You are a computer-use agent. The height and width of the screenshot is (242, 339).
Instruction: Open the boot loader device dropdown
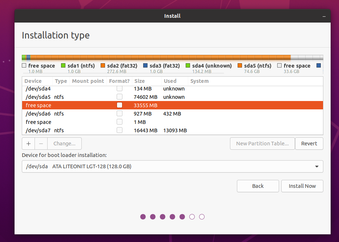click(173, 166)
